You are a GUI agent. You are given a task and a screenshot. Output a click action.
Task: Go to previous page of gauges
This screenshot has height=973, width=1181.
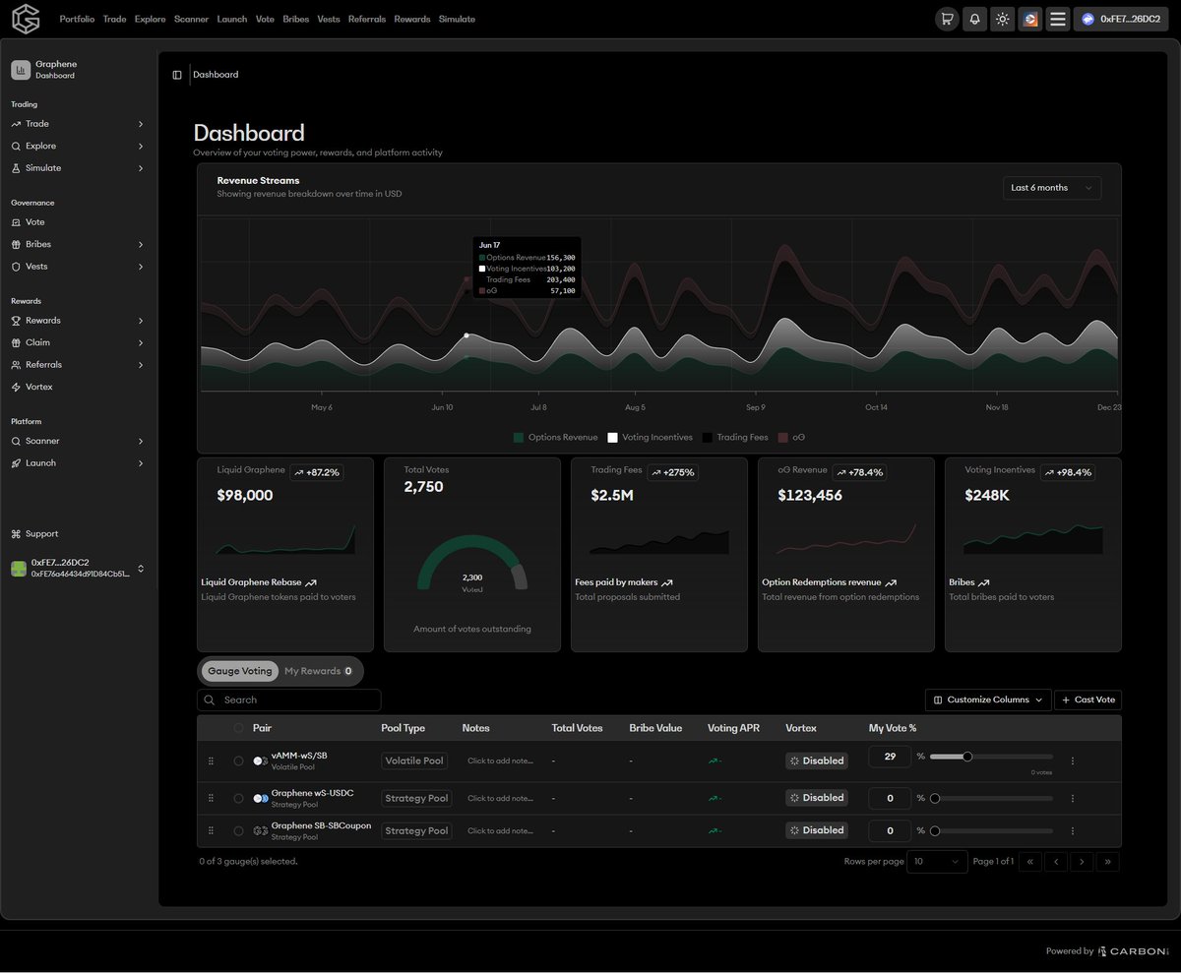pos(1056,862)
